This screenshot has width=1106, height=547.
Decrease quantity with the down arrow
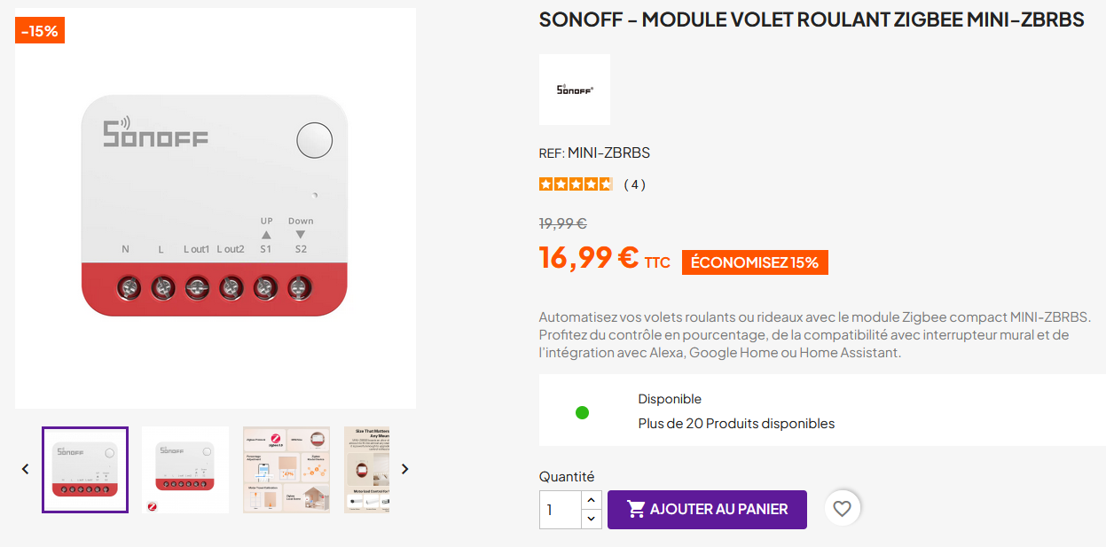click(x=592, y=519)
